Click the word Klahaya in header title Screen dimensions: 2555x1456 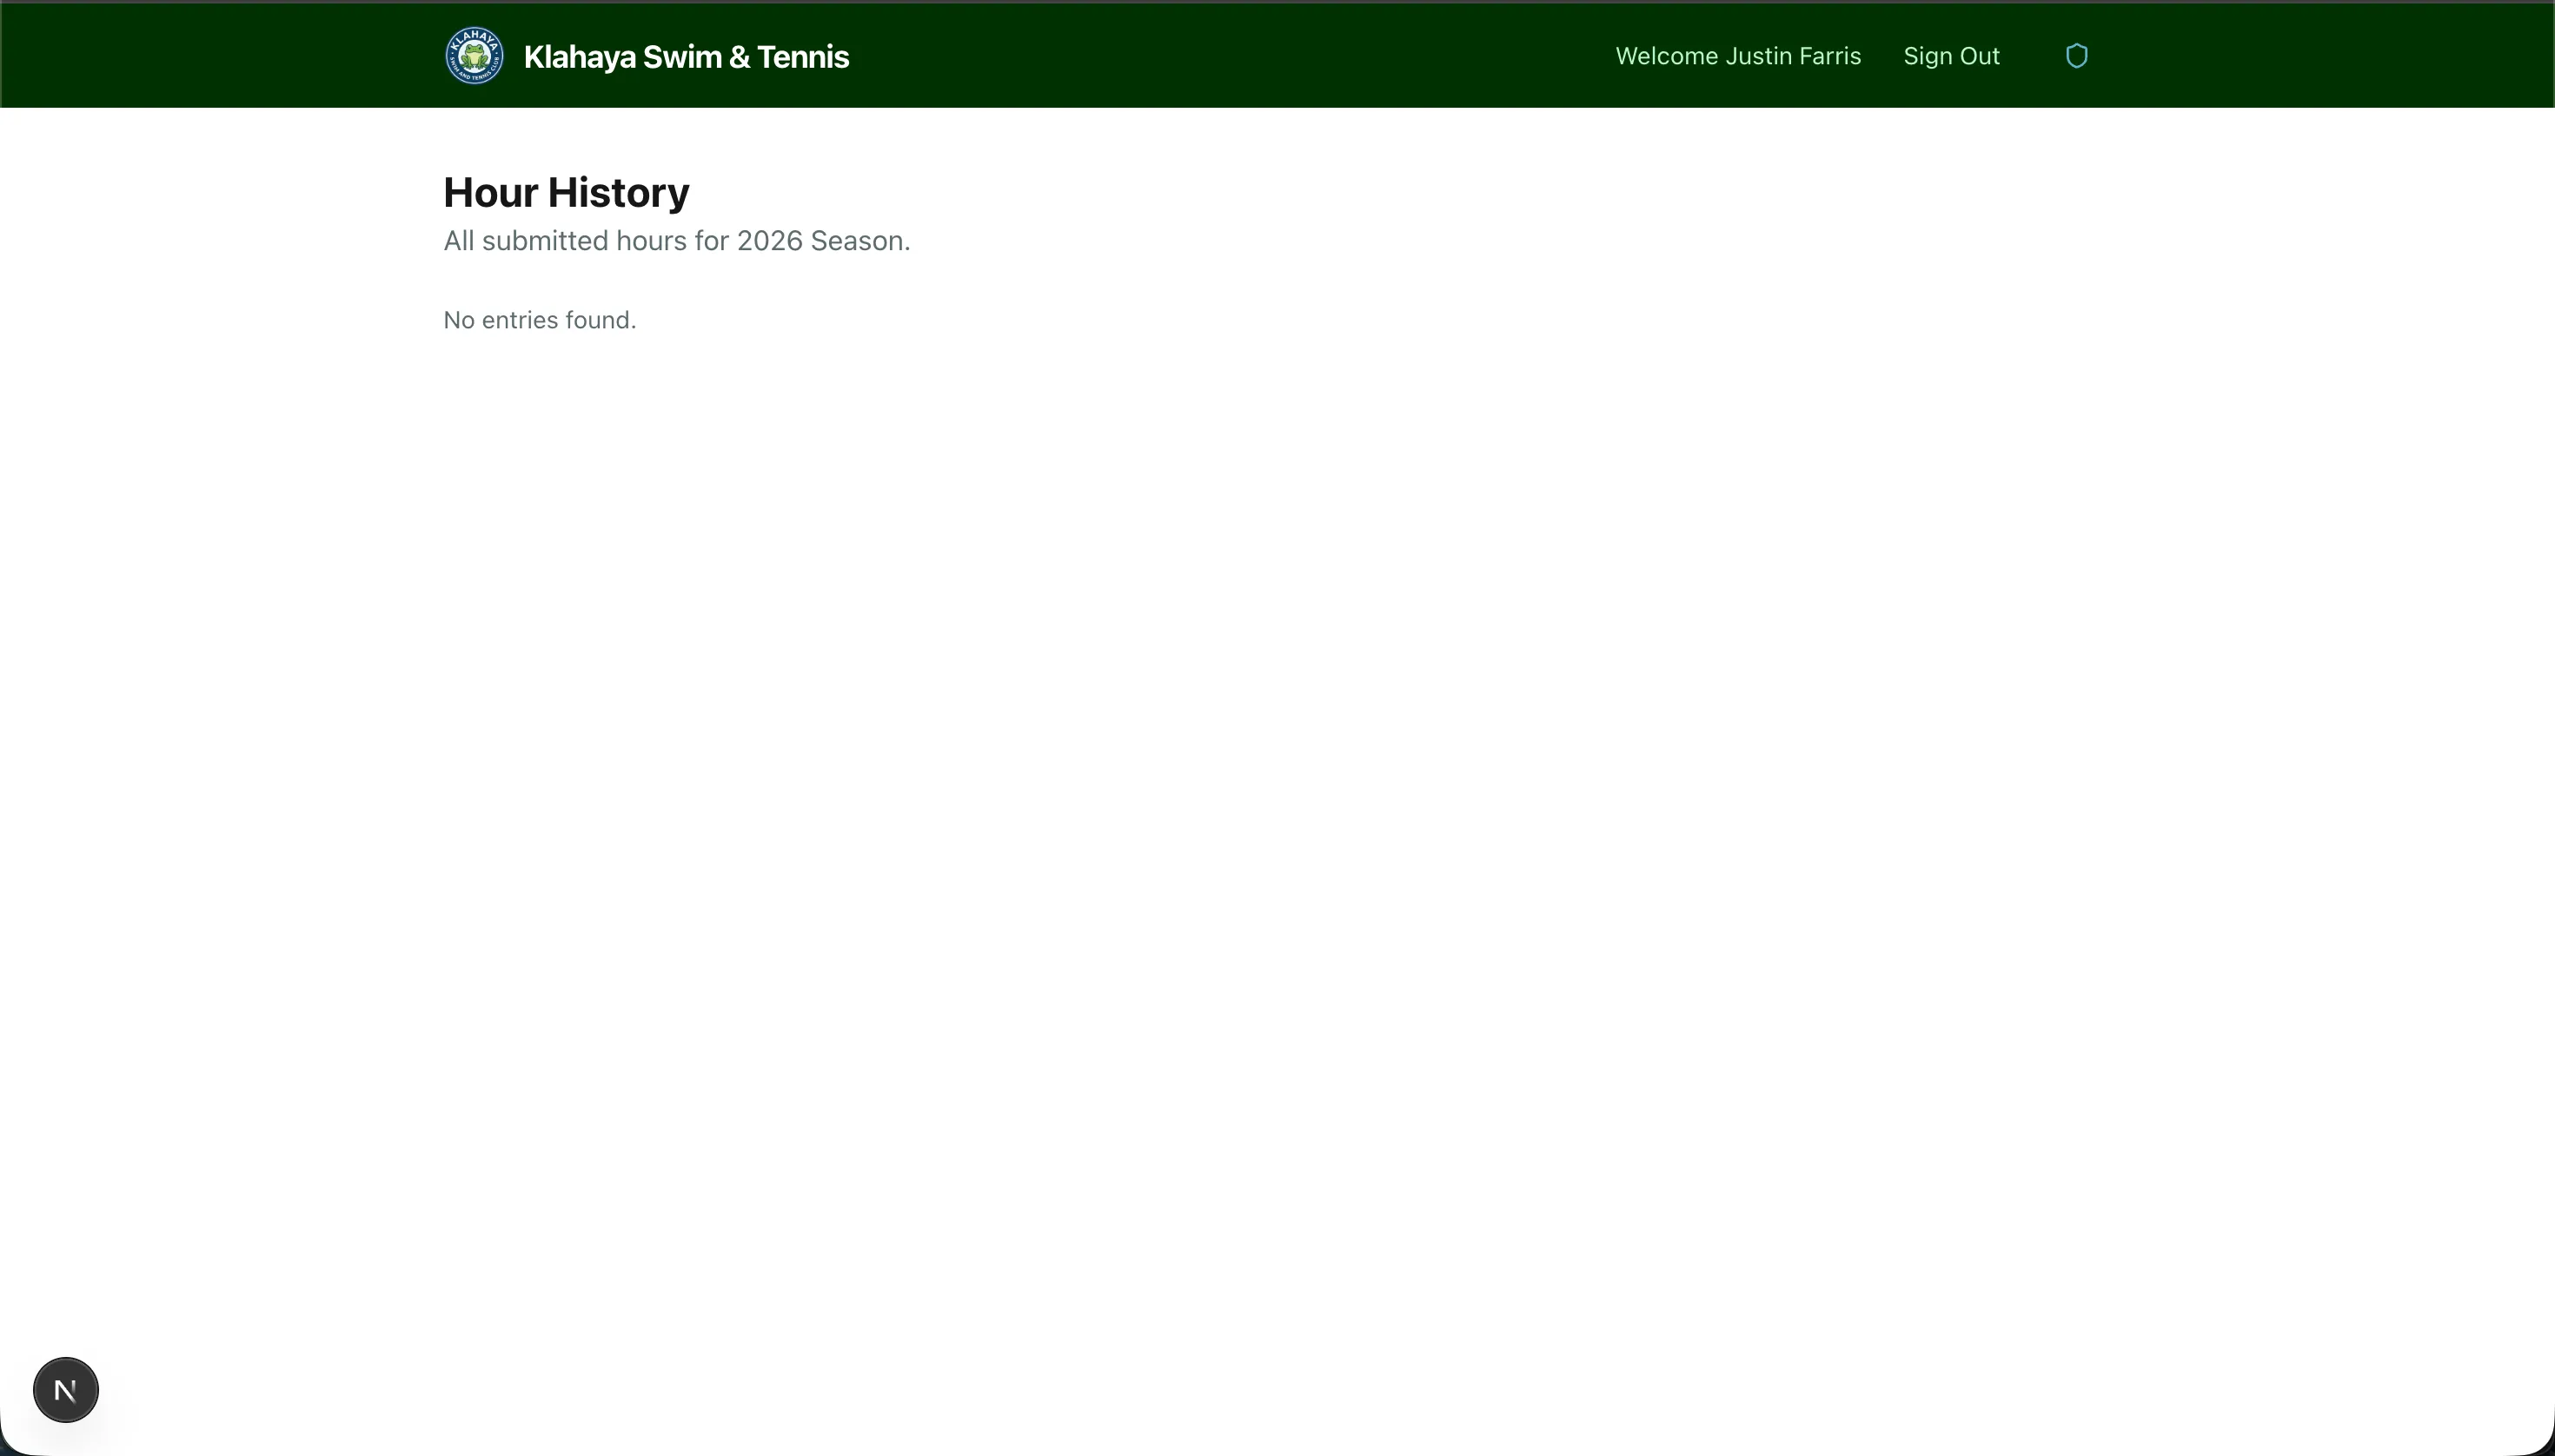point(580,57)
